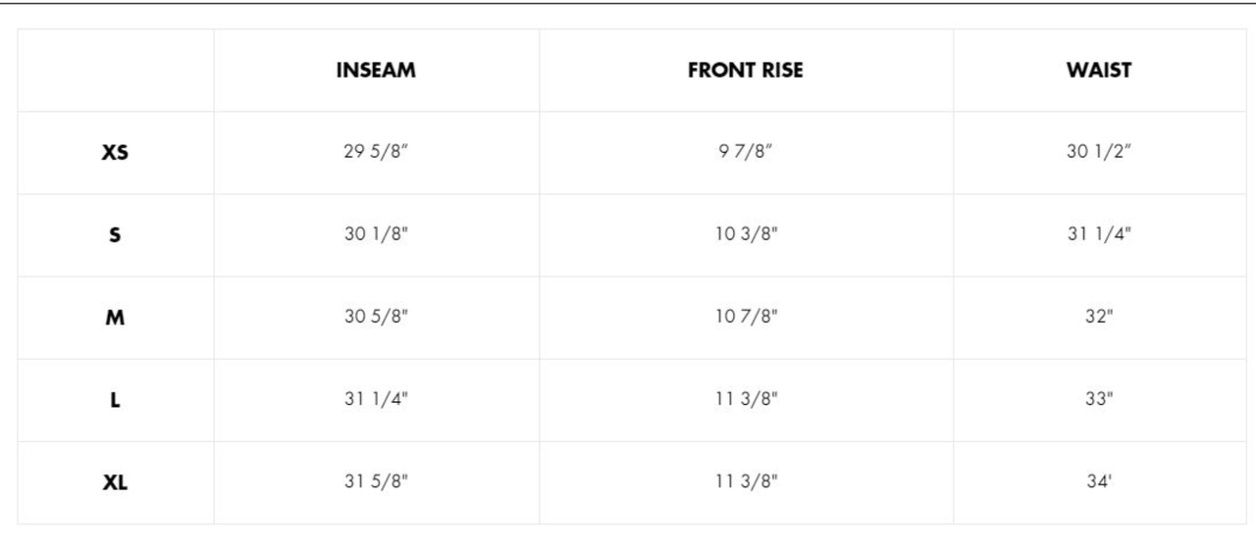1256x552 pixels.
Task: Click the L inseam value 31 1/4"
Action: pos(376,400)
